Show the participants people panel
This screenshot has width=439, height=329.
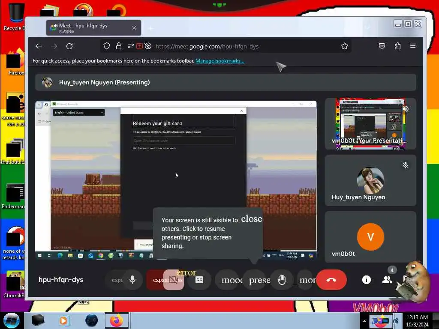click(x=387, y=280)
